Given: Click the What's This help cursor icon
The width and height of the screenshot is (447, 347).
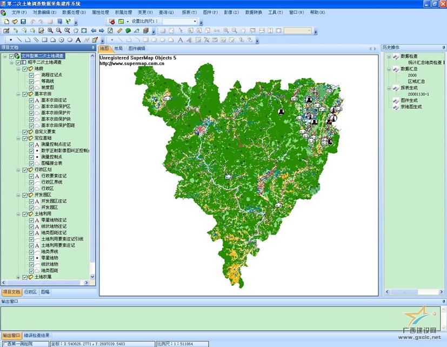Looking at the screenshot, I should (68, 22).
